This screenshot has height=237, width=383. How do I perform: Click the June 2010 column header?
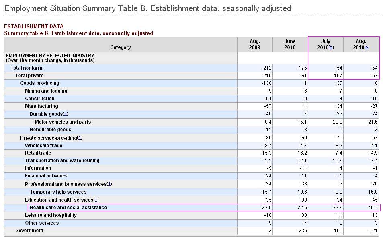coord(290,44)
